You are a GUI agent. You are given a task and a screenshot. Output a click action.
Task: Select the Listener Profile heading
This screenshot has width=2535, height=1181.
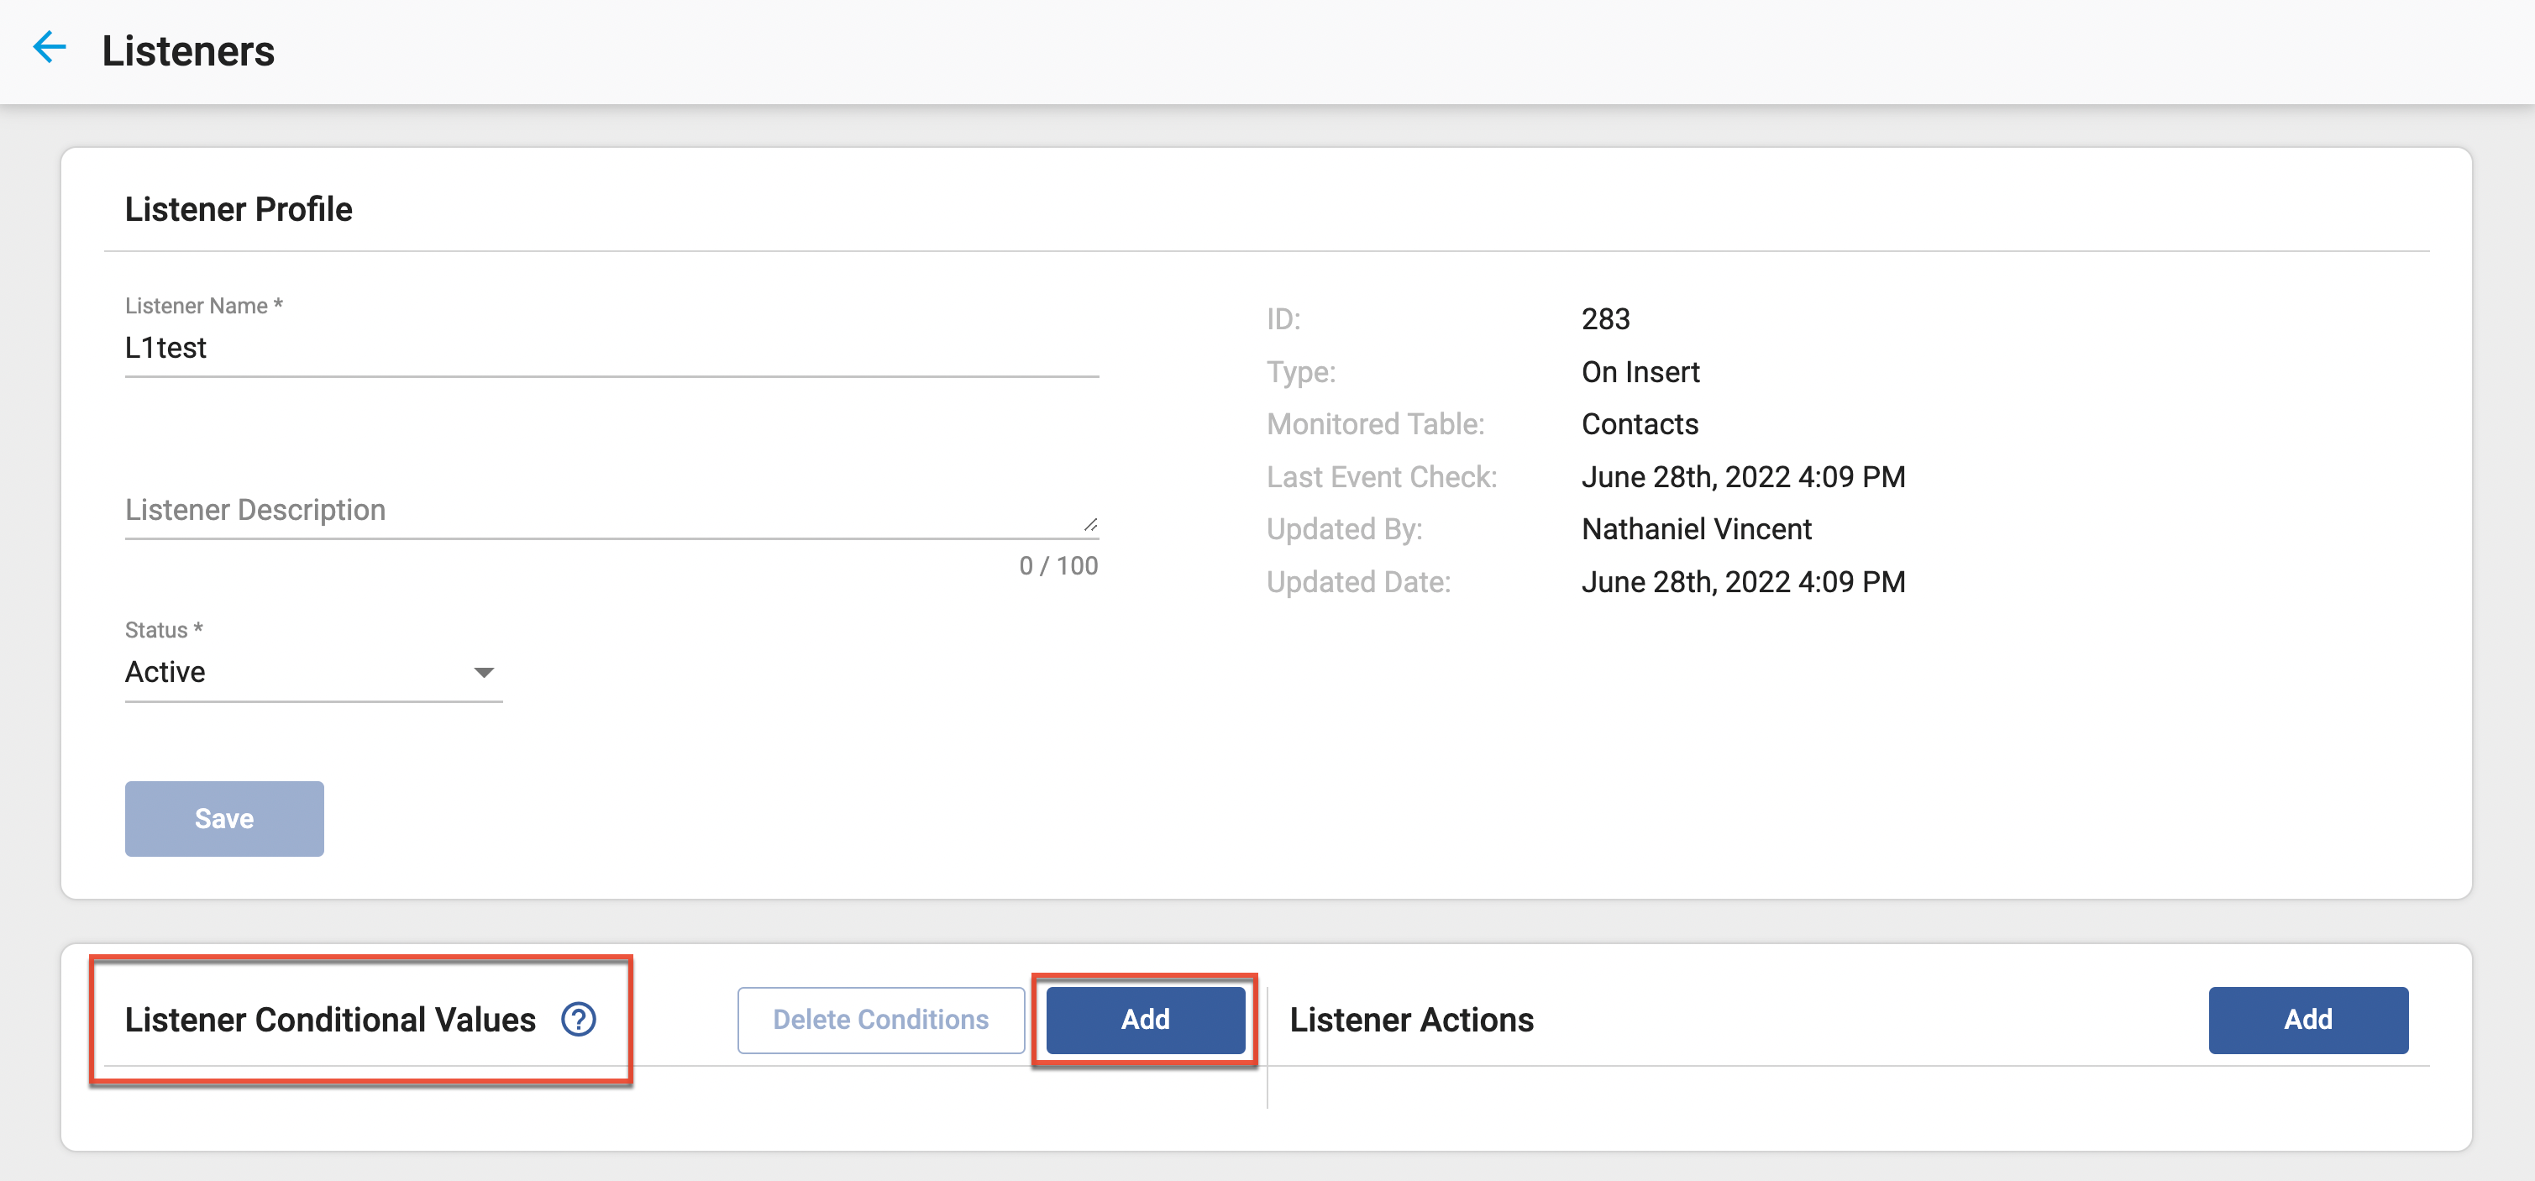(239, 210)
